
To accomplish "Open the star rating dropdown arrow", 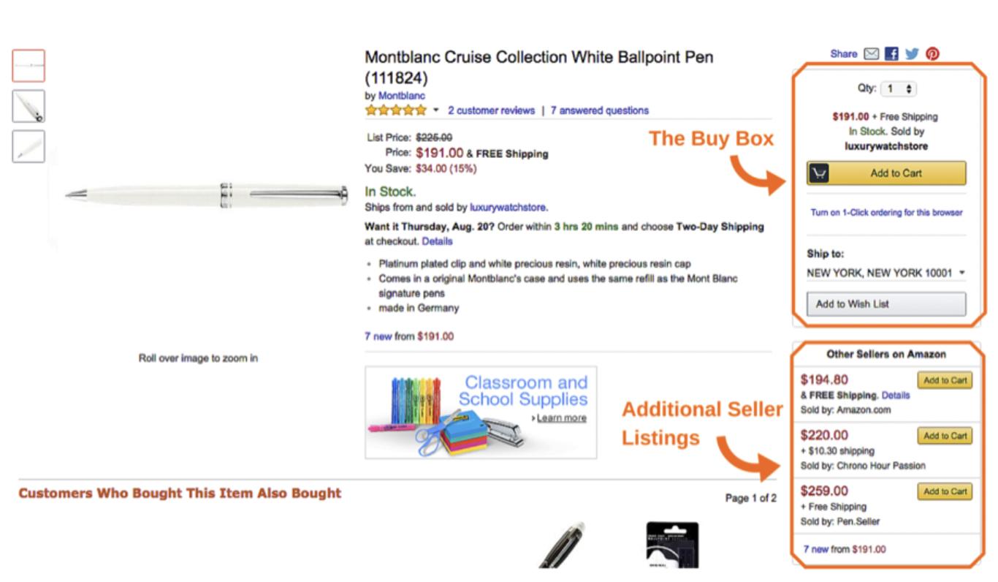I will [436, 110].
